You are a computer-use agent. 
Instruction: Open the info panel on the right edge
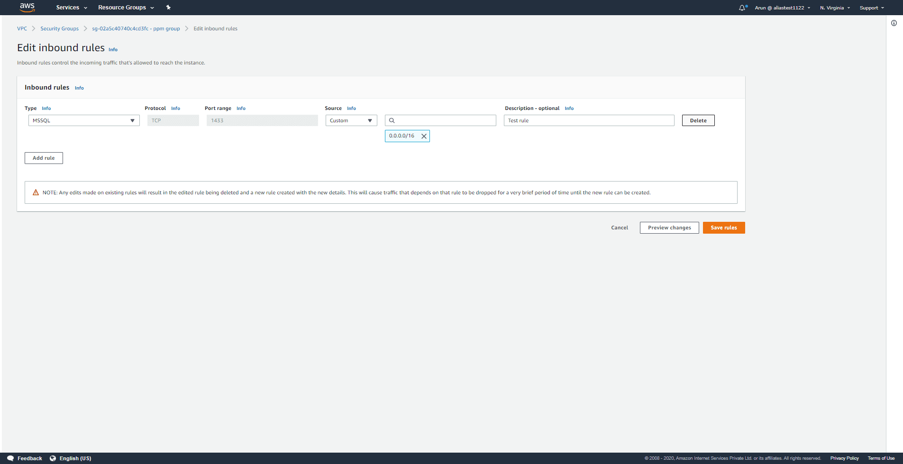pyautogui.click(x=894, y=23)
